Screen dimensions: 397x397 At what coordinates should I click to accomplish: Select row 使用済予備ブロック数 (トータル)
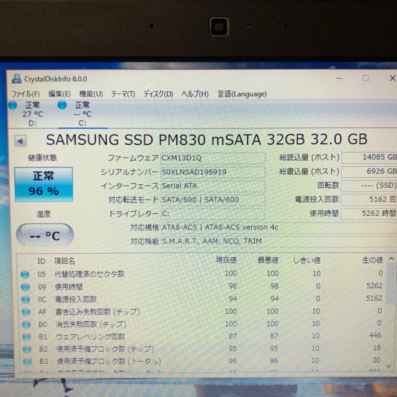click(203, 361)
